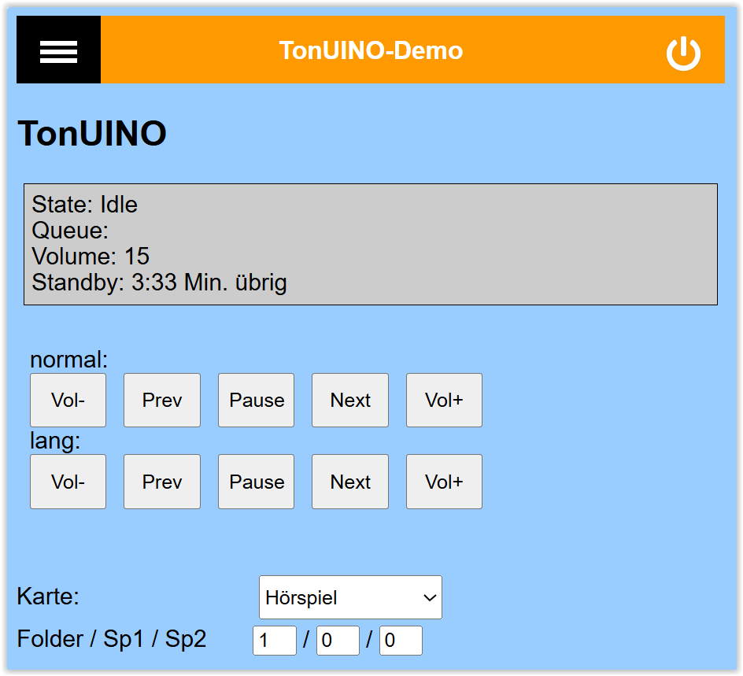Viewport: 743px width, 676px height.
Task: Click the Folder number input field
Action: 274,641
